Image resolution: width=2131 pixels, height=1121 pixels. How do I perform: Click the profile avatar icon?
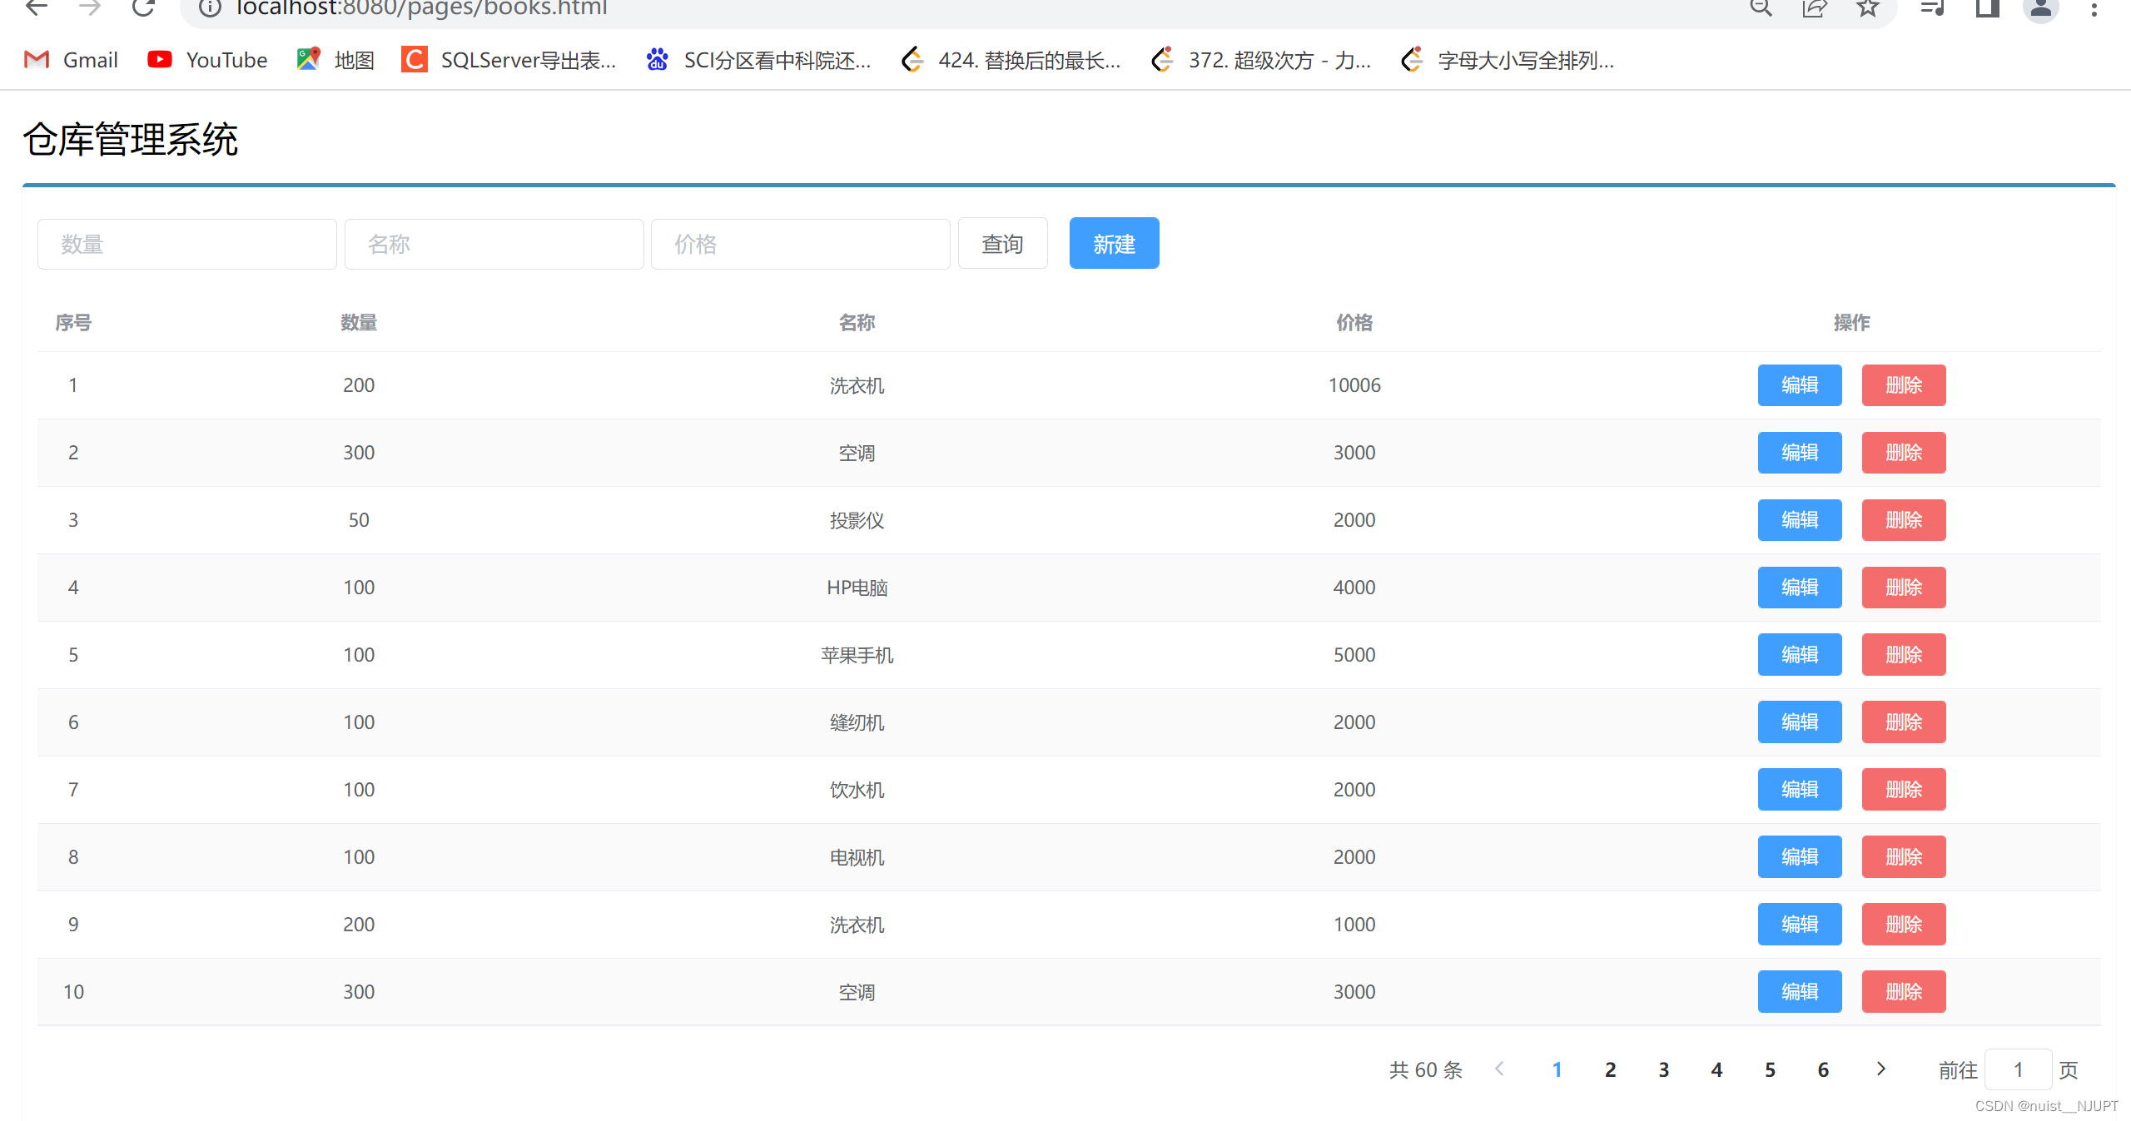2040,9
